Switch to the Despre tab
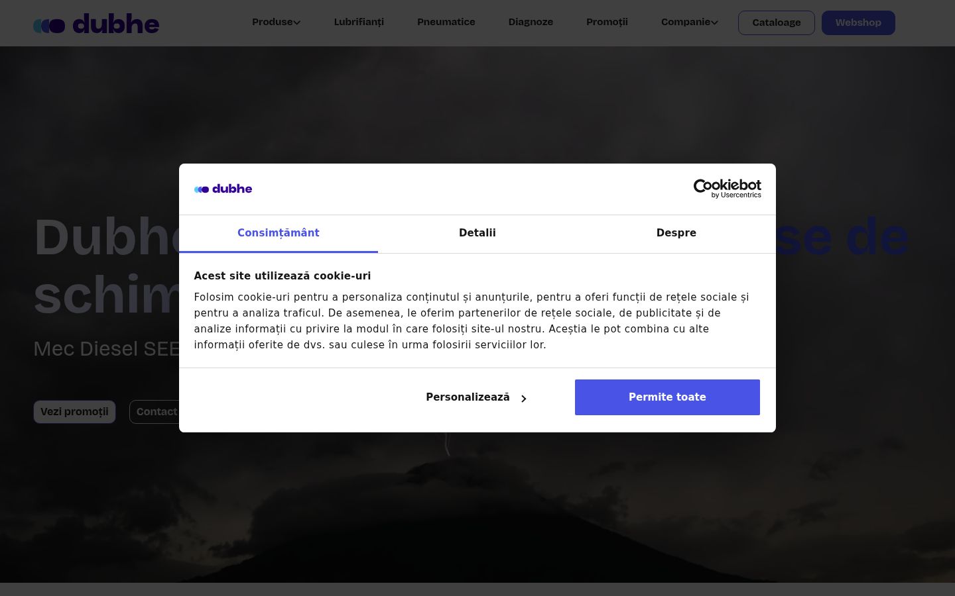 click(676, 233)
